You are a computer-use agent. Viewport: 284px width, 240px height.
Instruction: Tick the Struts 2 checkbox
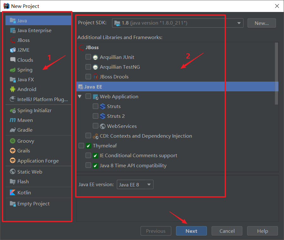tap(95, 116)
